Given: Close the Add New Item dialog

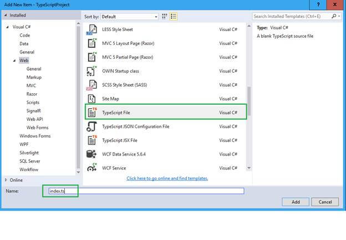Looking at the screenshot, I should point(335,4).
